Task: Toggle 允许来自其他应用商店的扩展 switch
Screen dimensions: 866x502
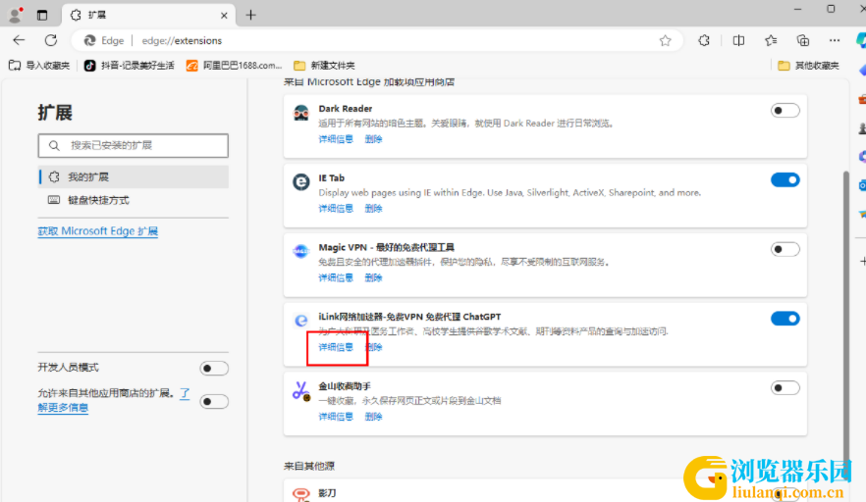Action: click(214, 401)
